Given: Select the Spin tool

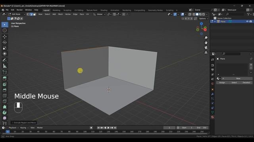Looking at the screenshot, I should tap(4, 112).
